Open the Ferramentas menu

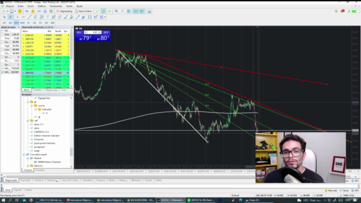56,6
